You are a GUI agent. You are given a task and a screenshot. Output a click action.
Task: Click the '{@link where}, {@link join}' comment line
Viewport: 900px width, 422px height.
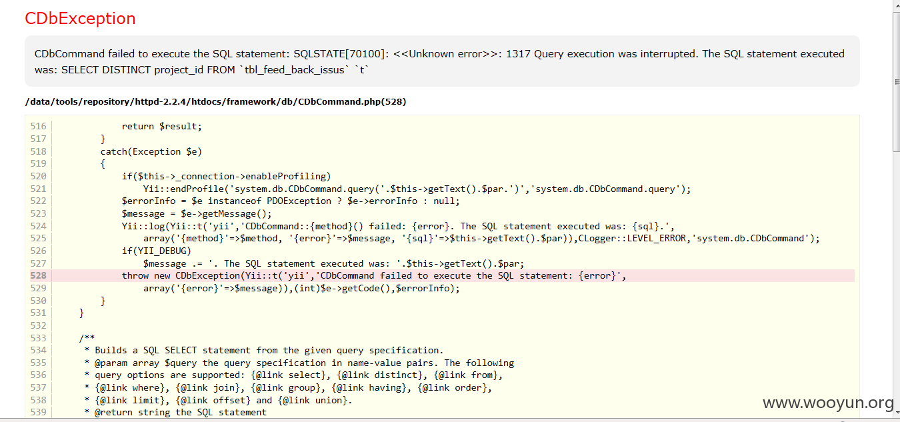click(x=288, y=387)
